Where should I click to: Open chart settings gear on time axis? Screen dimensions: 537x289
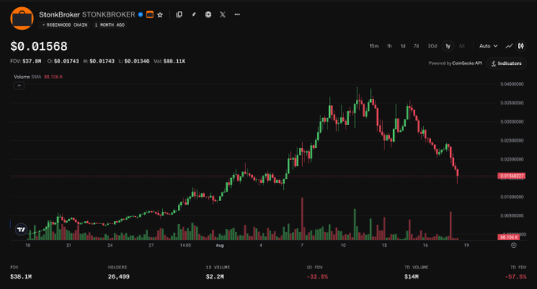(513, 245)
